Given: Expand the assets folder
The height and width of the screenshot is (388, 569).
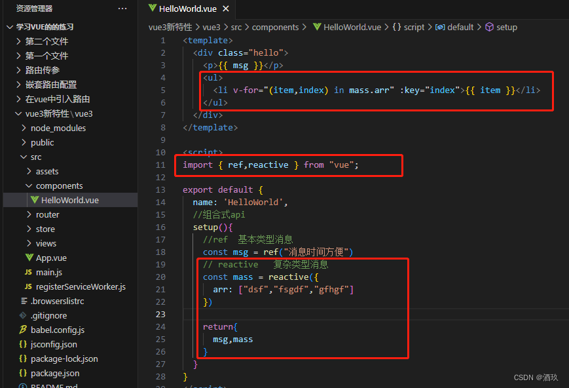Looking at the screenshot, I should [29, 171].
